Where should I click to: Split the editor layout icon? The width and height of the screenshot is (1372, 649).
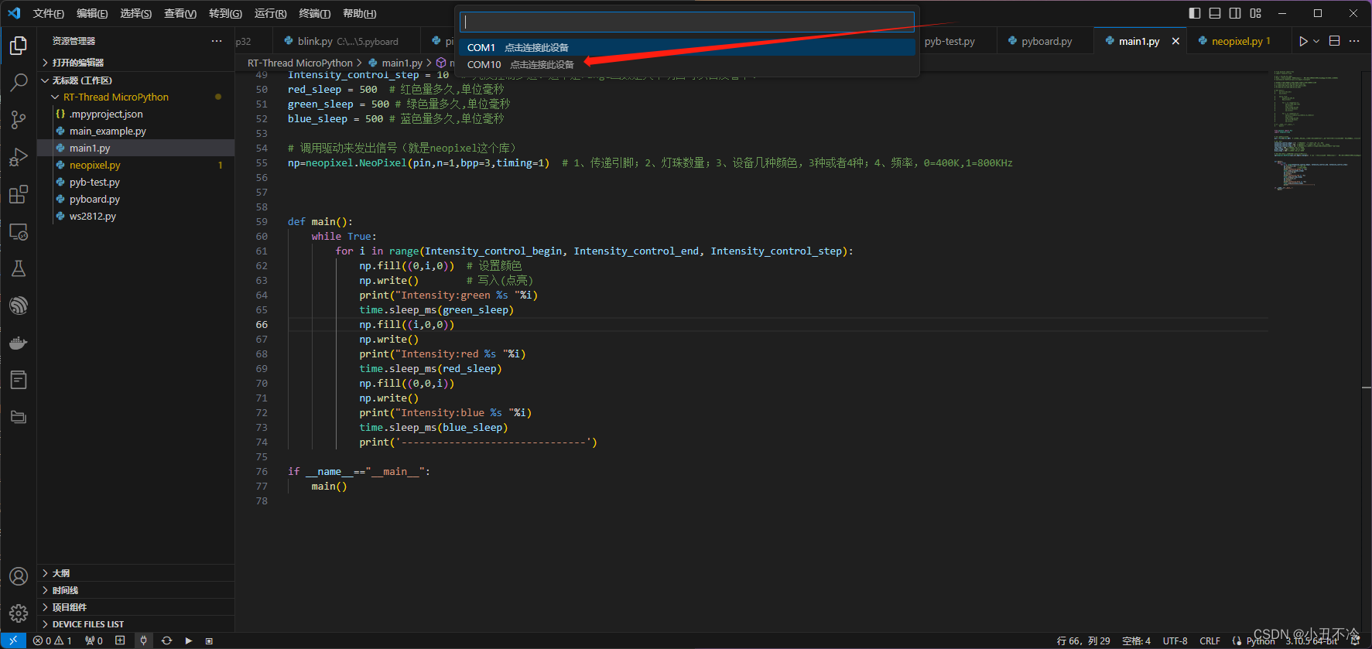tap(1334, 41)
